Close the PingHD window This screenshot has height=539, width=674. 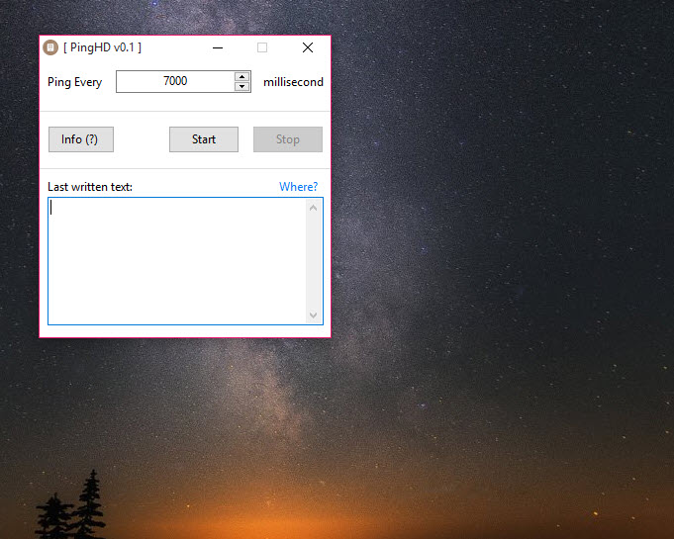308,47
